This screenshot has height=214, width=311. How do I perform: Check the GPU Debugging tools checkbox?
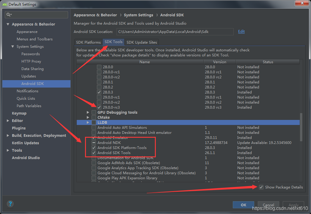(x=94, y=112)
